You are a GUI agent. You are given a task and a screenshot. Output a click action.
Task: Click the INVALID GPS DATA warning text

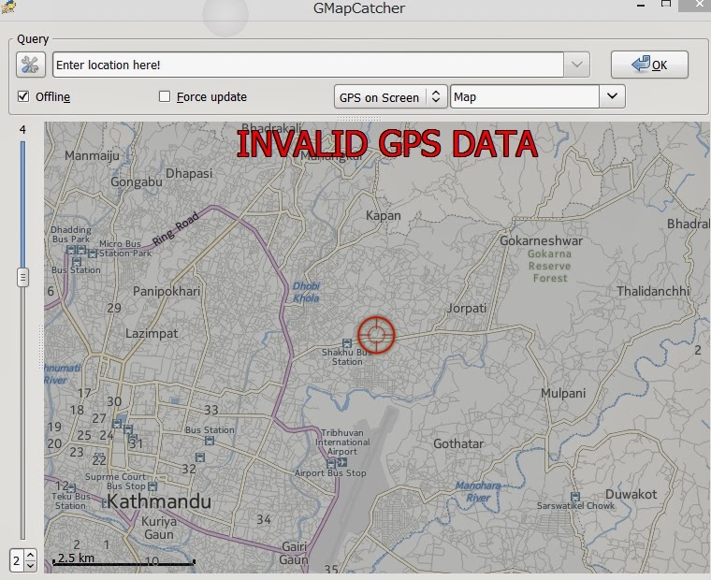(x=386, y=144)
